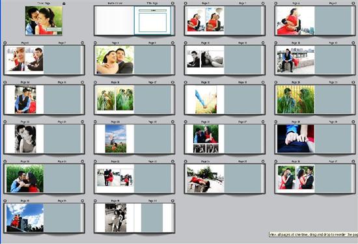Select Page 26 collage of couple sitting in grass
Image resolution: width=358 pixels, height=244 pixels.
coord(205,139)
